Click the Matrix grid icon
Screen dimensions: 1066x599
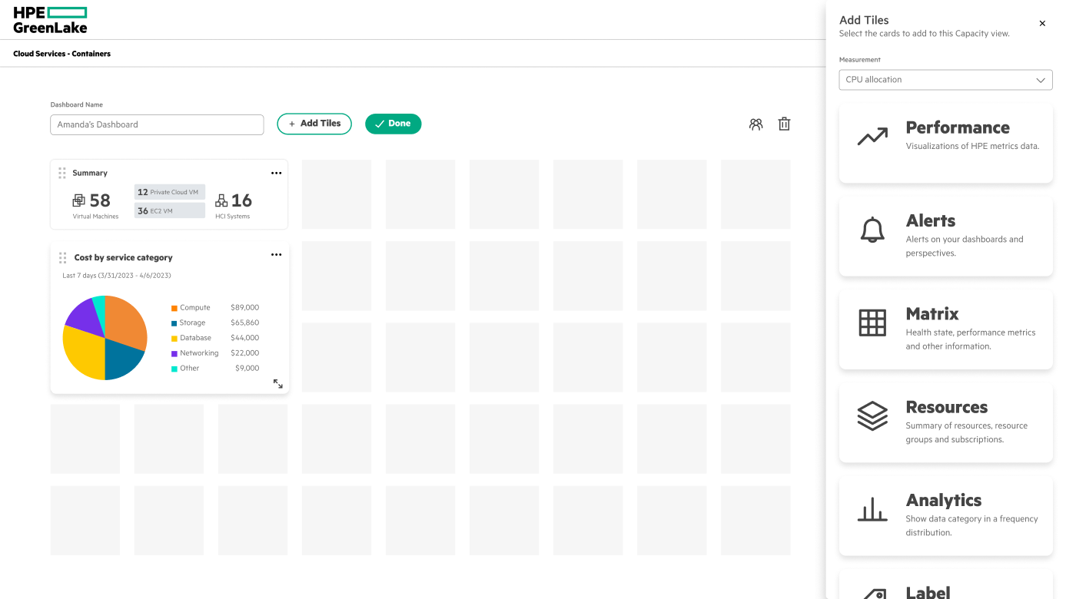(872, 323)
